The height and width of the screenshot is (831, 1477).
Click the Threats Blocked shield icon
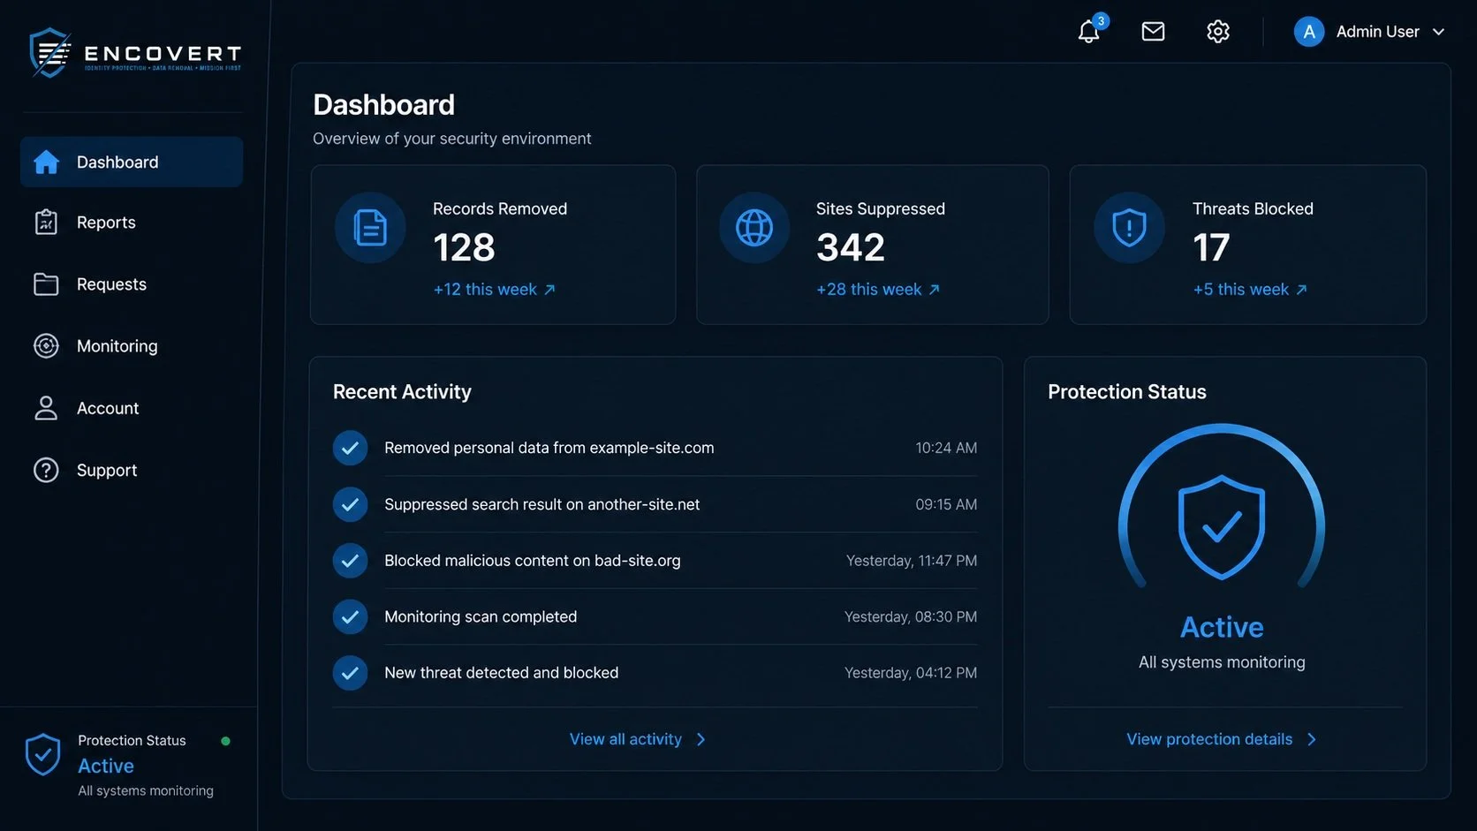coord(1129,228)
